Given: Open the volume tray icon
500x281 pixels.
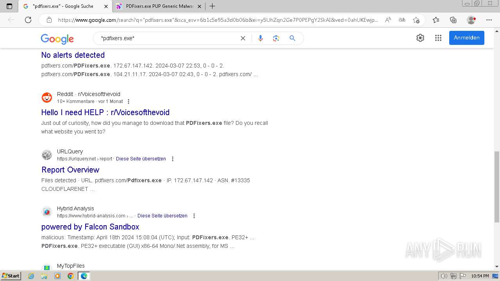Looking at the screenshot, I should pyautogui.click(x=444, y=276).
